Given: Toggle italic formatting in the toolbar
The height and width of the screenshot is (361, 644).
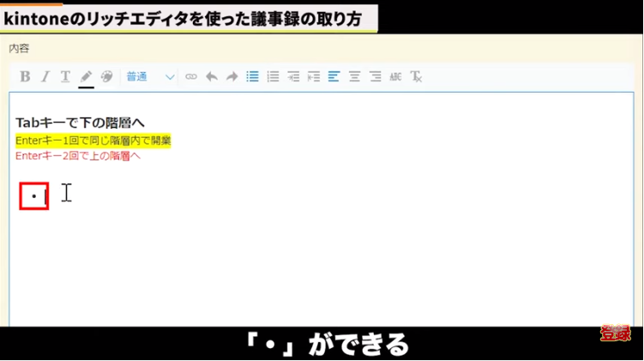Looking at the screenshot, I should (x=45, y=77).
